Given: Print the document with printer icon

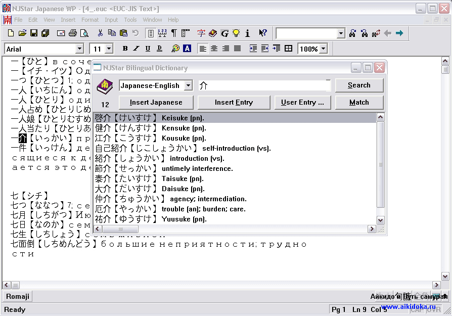Looking at the screenshot, I should pyautogui.click(x=73, y=33).
